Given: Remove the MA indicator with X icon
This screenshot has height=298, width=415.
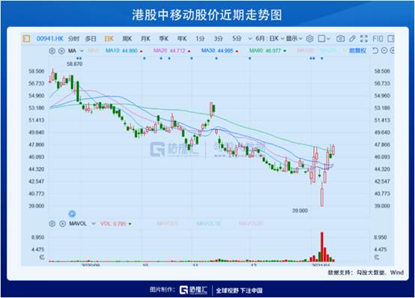Looking at the screenshot, I should point(61,51).
